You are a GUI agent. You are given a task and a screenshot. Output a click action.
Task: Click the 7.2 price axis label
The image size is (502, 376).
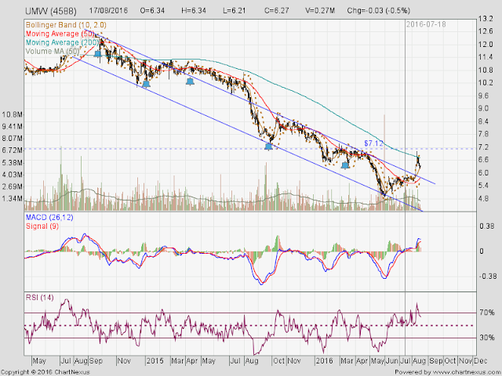coord(483,147)
